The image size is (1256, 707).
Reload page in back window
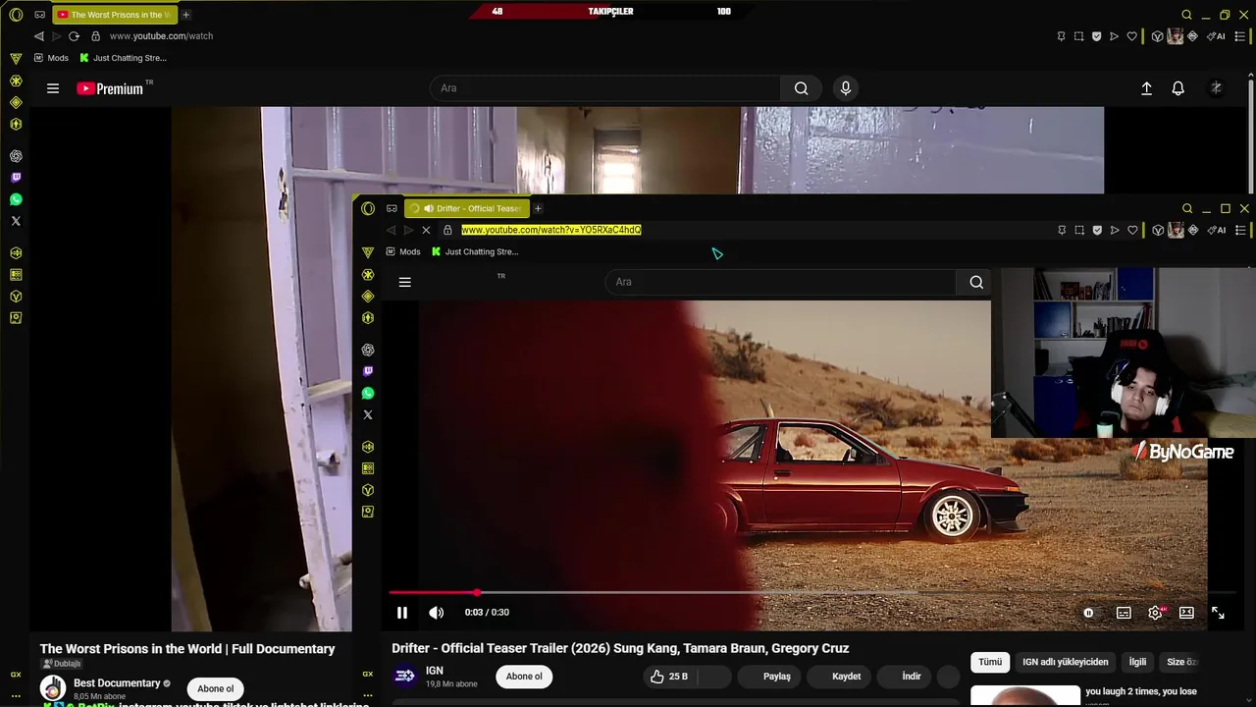74,36
